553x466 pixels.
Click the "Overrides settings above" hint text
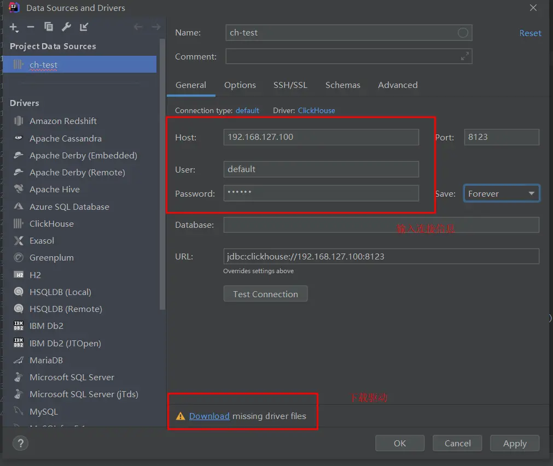(x=259, y=271)
